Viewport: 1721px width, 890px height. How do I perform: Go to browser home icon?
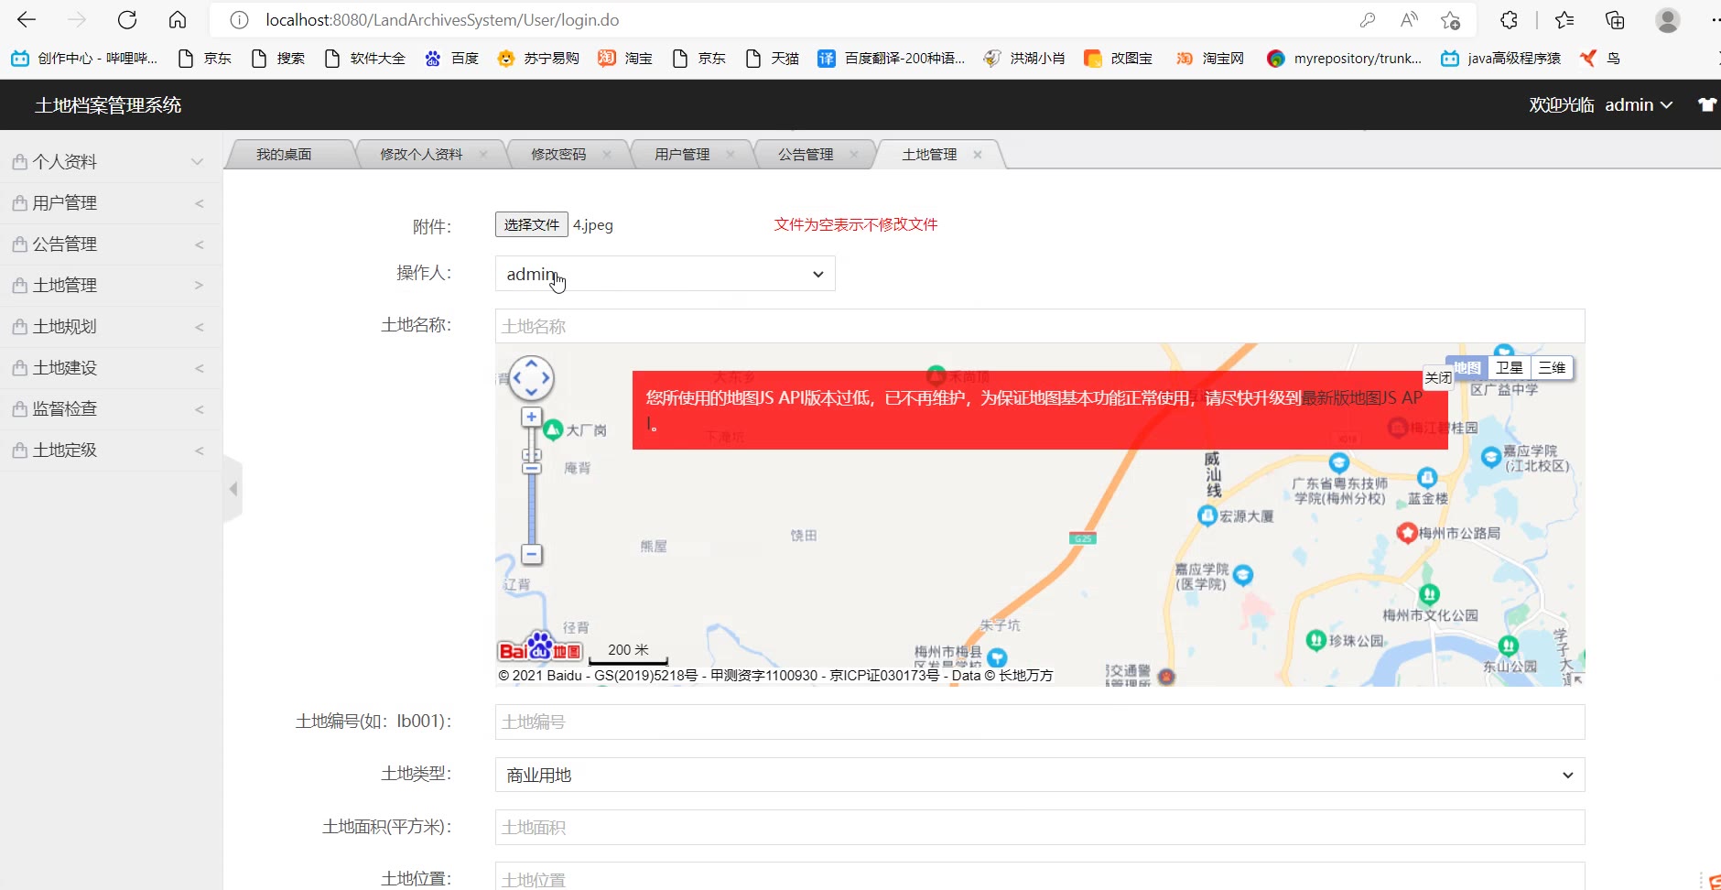(178, 20)
